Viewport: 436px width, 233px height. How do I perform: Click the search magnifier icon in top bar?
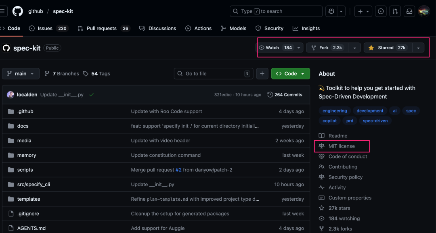click(x=235, y=11)
